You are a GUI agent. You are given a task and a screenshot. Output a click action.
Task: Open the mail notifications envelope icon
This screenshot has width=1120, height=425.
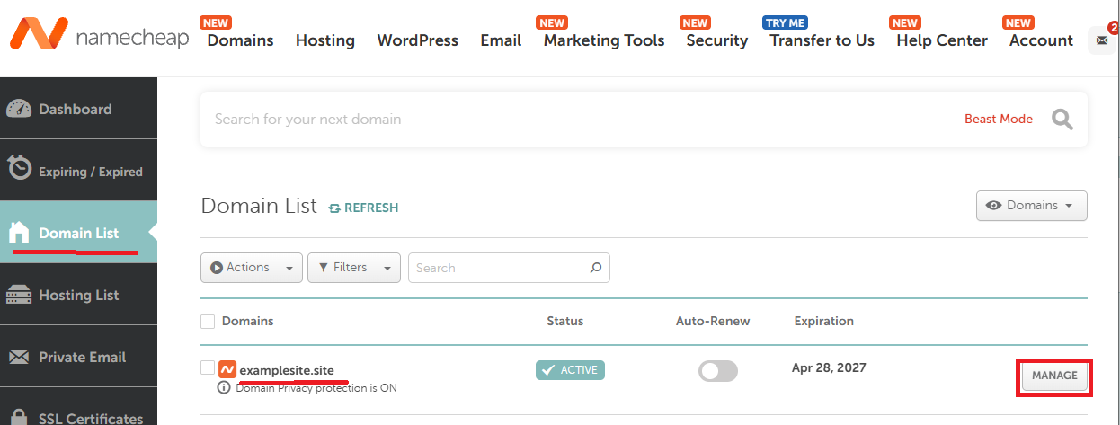tap(1102, 40)
